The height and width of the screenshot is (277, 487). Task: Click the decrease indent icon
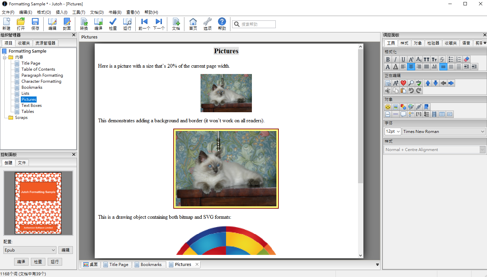(467, 67)
